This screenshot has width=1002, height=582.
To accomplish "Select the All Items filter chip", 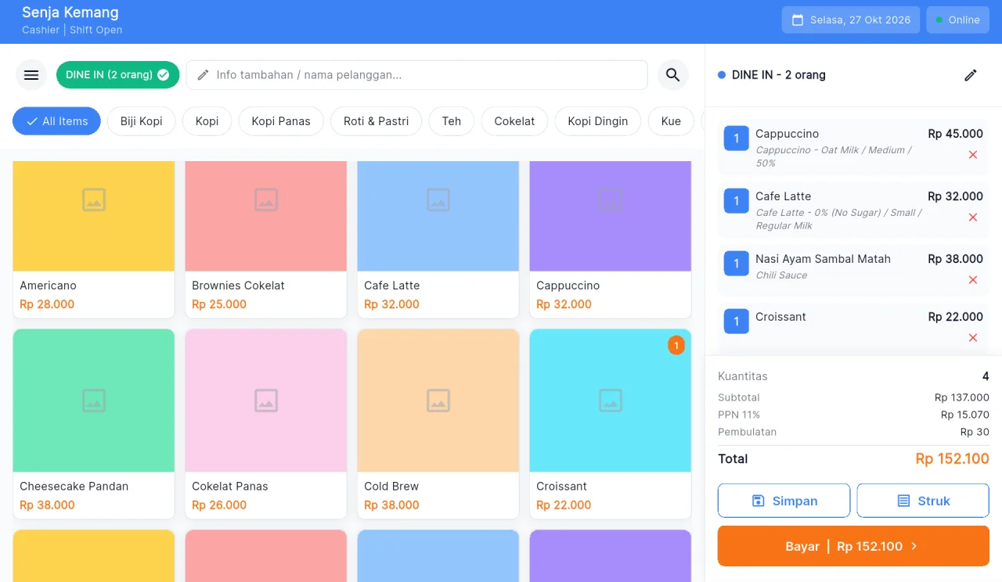I will click(56, 121).
